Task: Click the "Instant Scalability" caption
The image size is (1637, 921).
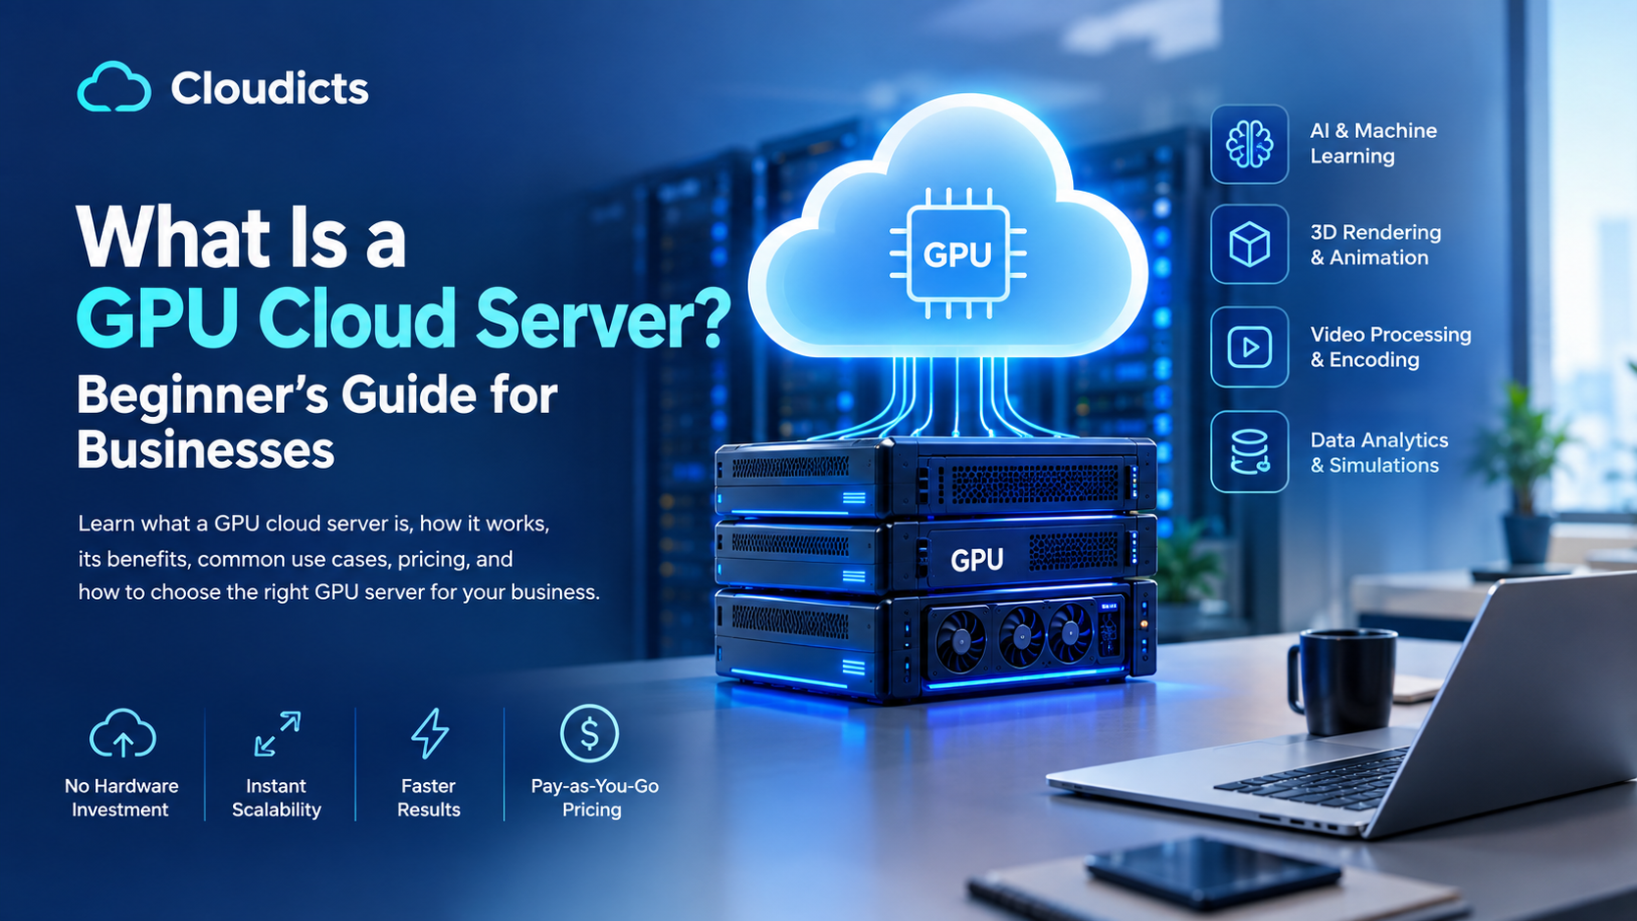Action: coord(276,798)
